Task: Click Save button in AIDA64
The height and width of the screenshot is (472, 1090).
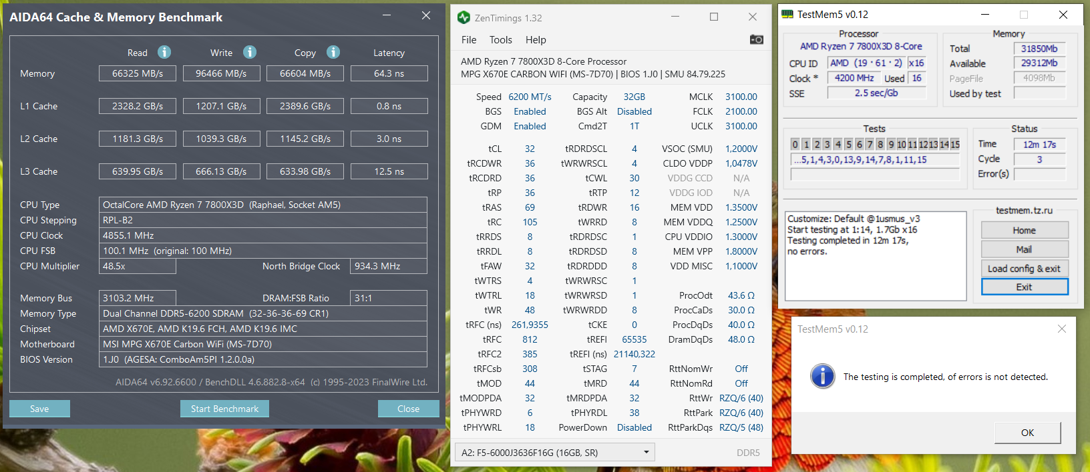Action: (39, 409)
